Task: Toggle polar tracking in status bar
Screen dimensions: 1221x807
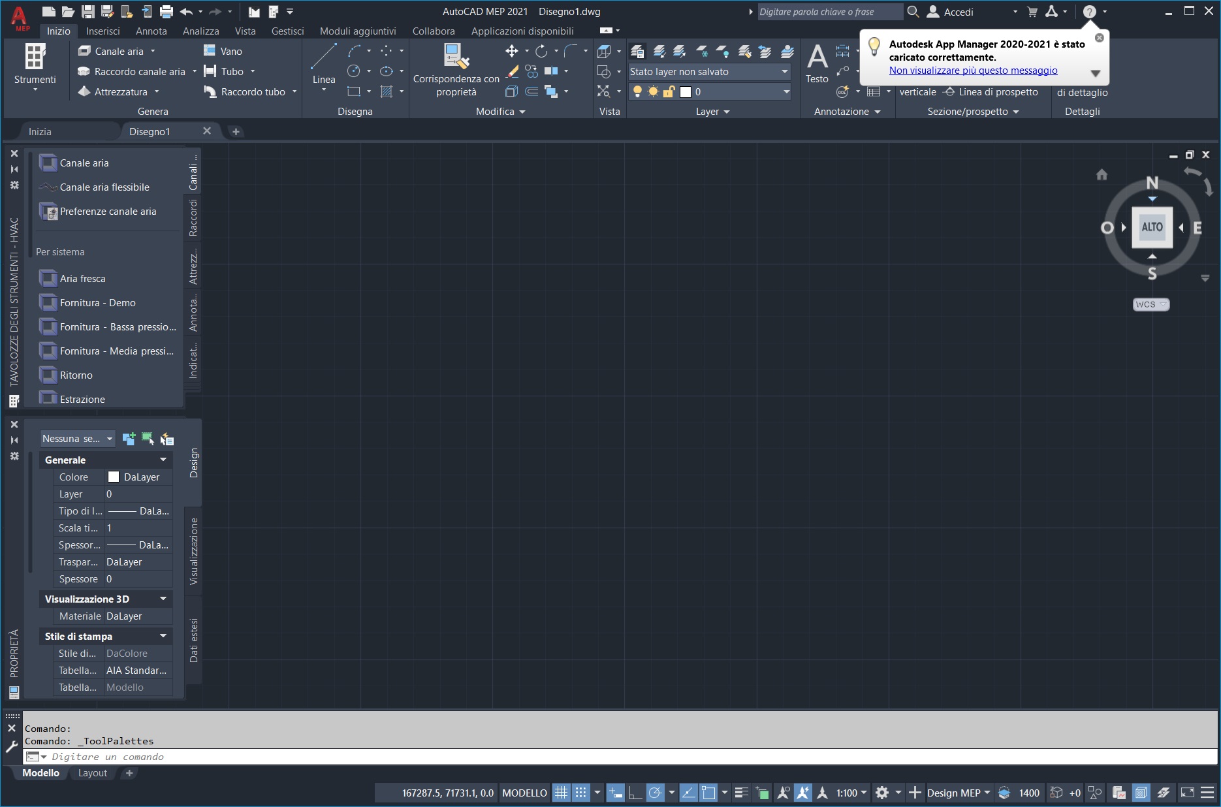Action: pos(655,793)
